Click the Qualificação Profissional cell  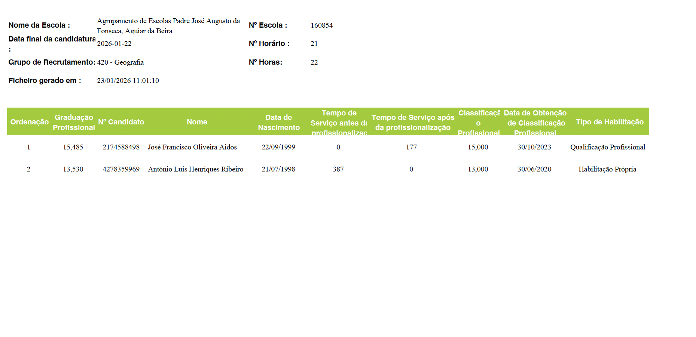click(x=607, y=147)
